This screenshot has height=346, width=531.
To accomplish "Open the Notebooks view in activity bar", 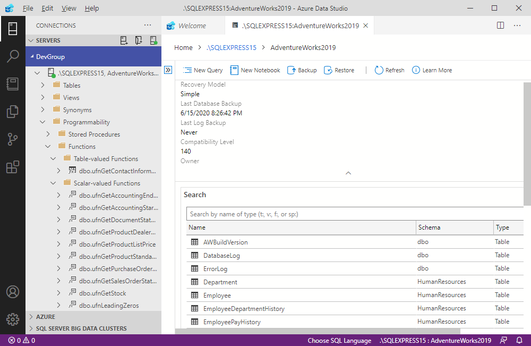I will tap(13, 83).
